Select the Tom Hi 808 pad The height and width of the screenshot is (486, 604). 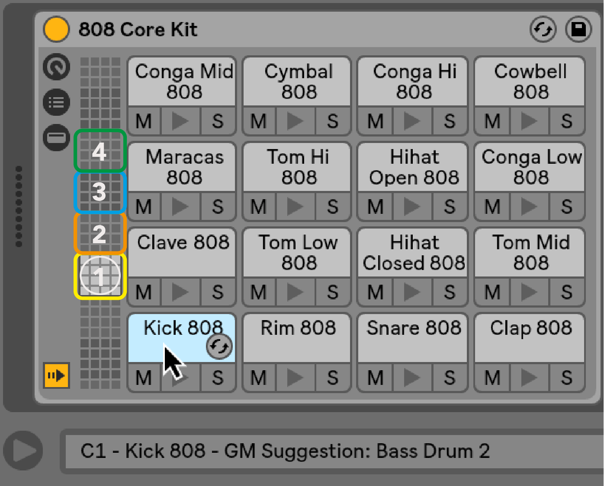coord(297,167)
